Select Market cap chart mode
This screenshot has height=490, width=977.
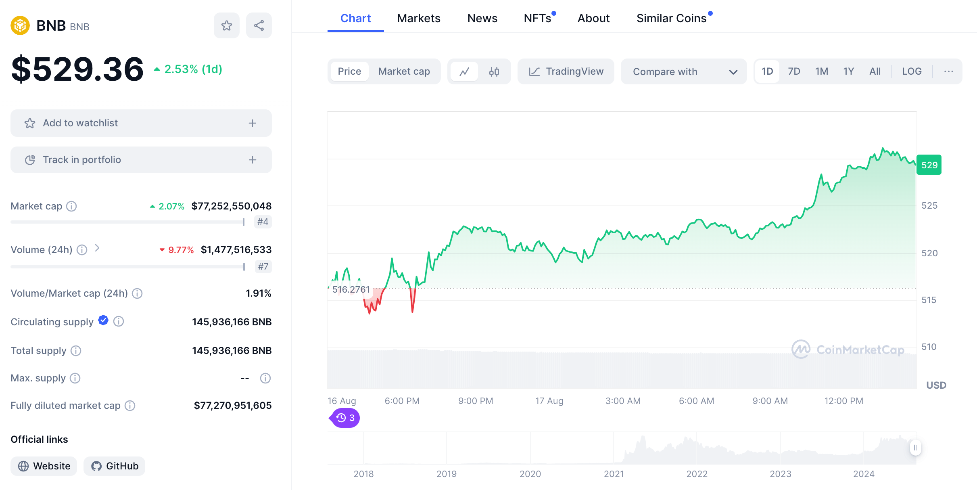[404, 71]
